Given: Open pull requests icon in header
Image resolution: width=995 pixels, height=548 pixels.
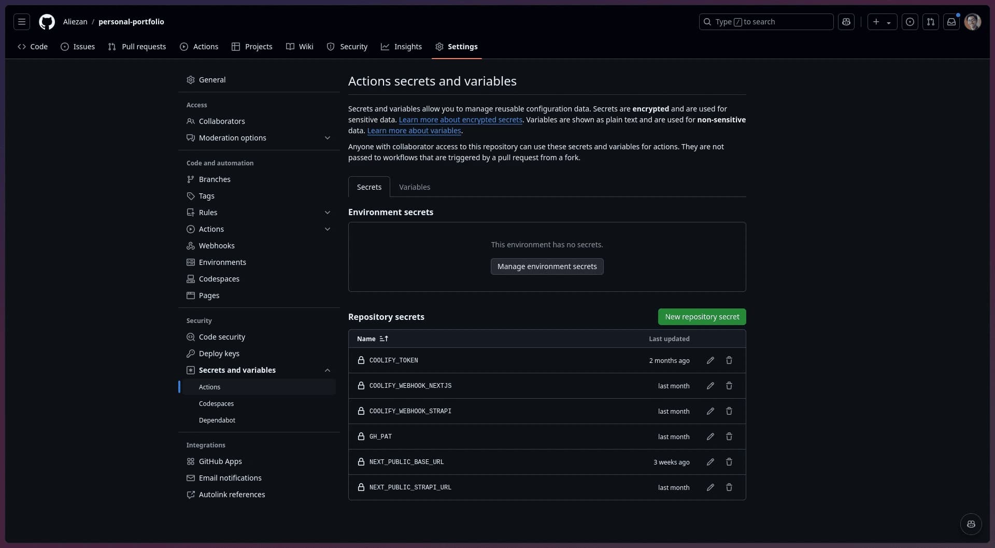Looking at the screenshot, I should coord(931,22).
